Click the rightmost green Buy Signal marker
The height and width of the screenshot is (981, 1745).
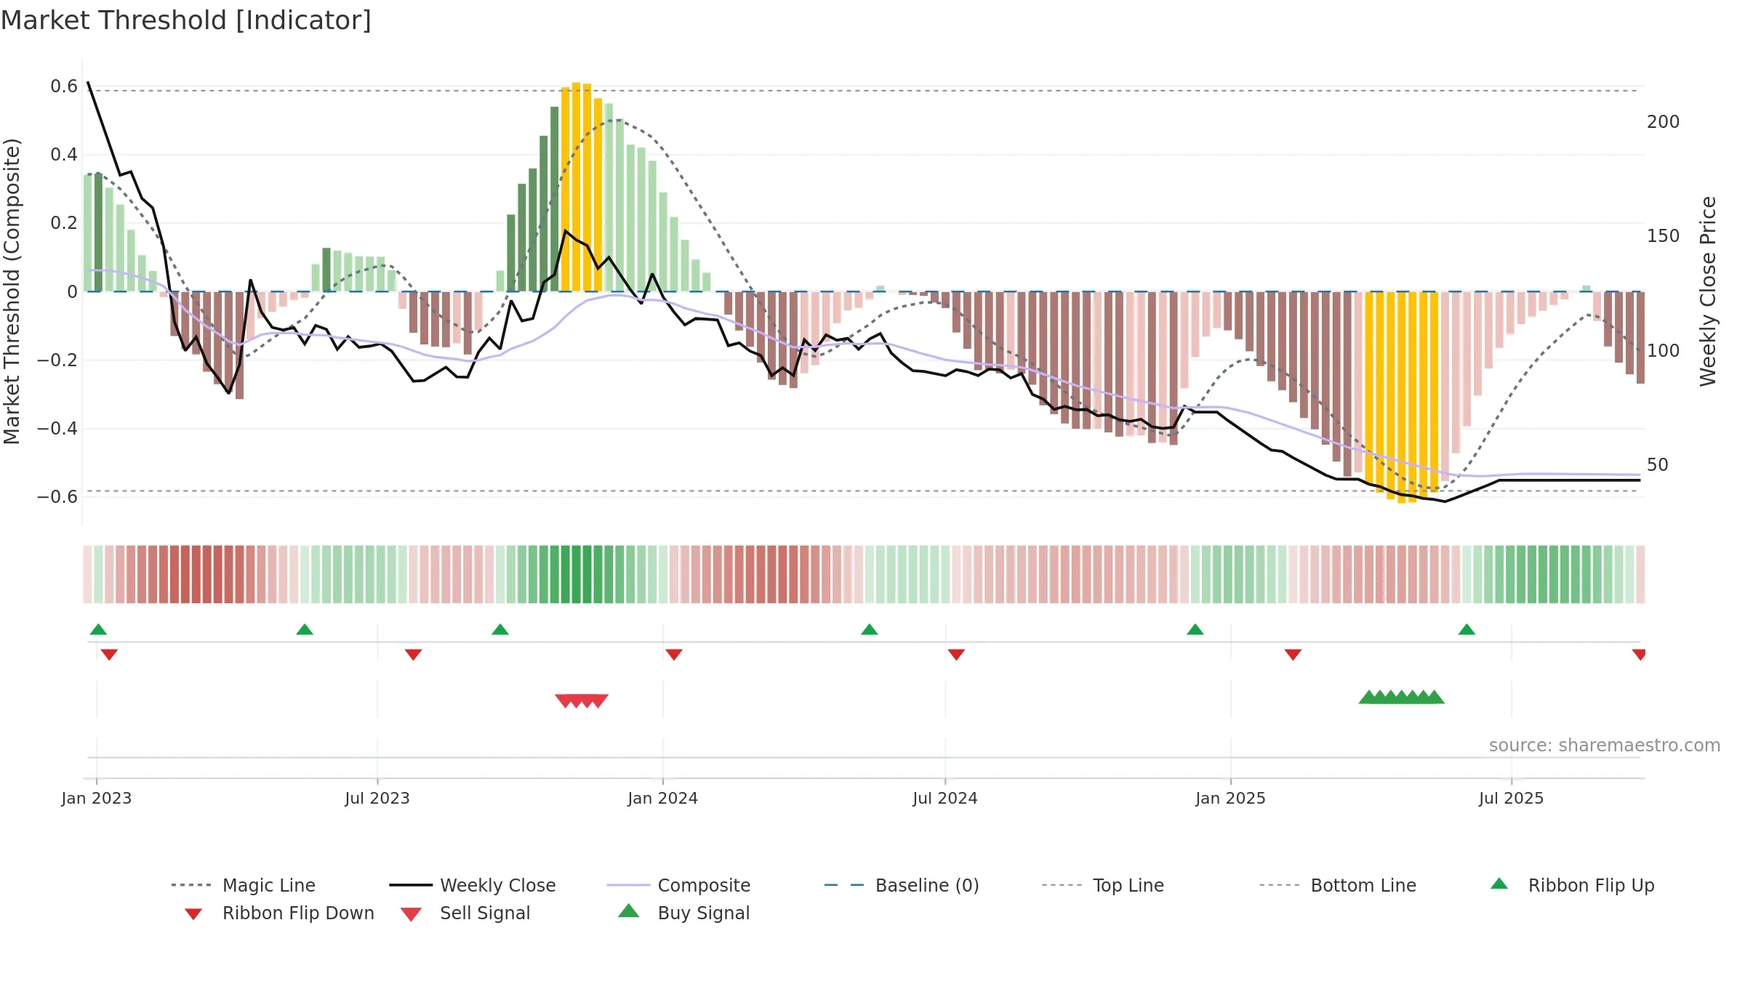tap(1435, 697)
